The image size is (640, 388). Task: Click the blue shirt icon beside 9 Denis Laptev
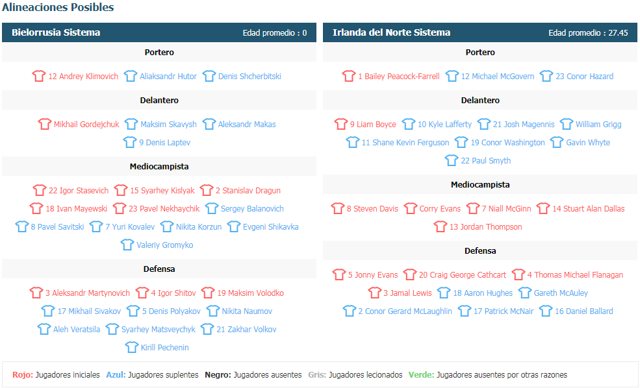[x=129, y=142]
